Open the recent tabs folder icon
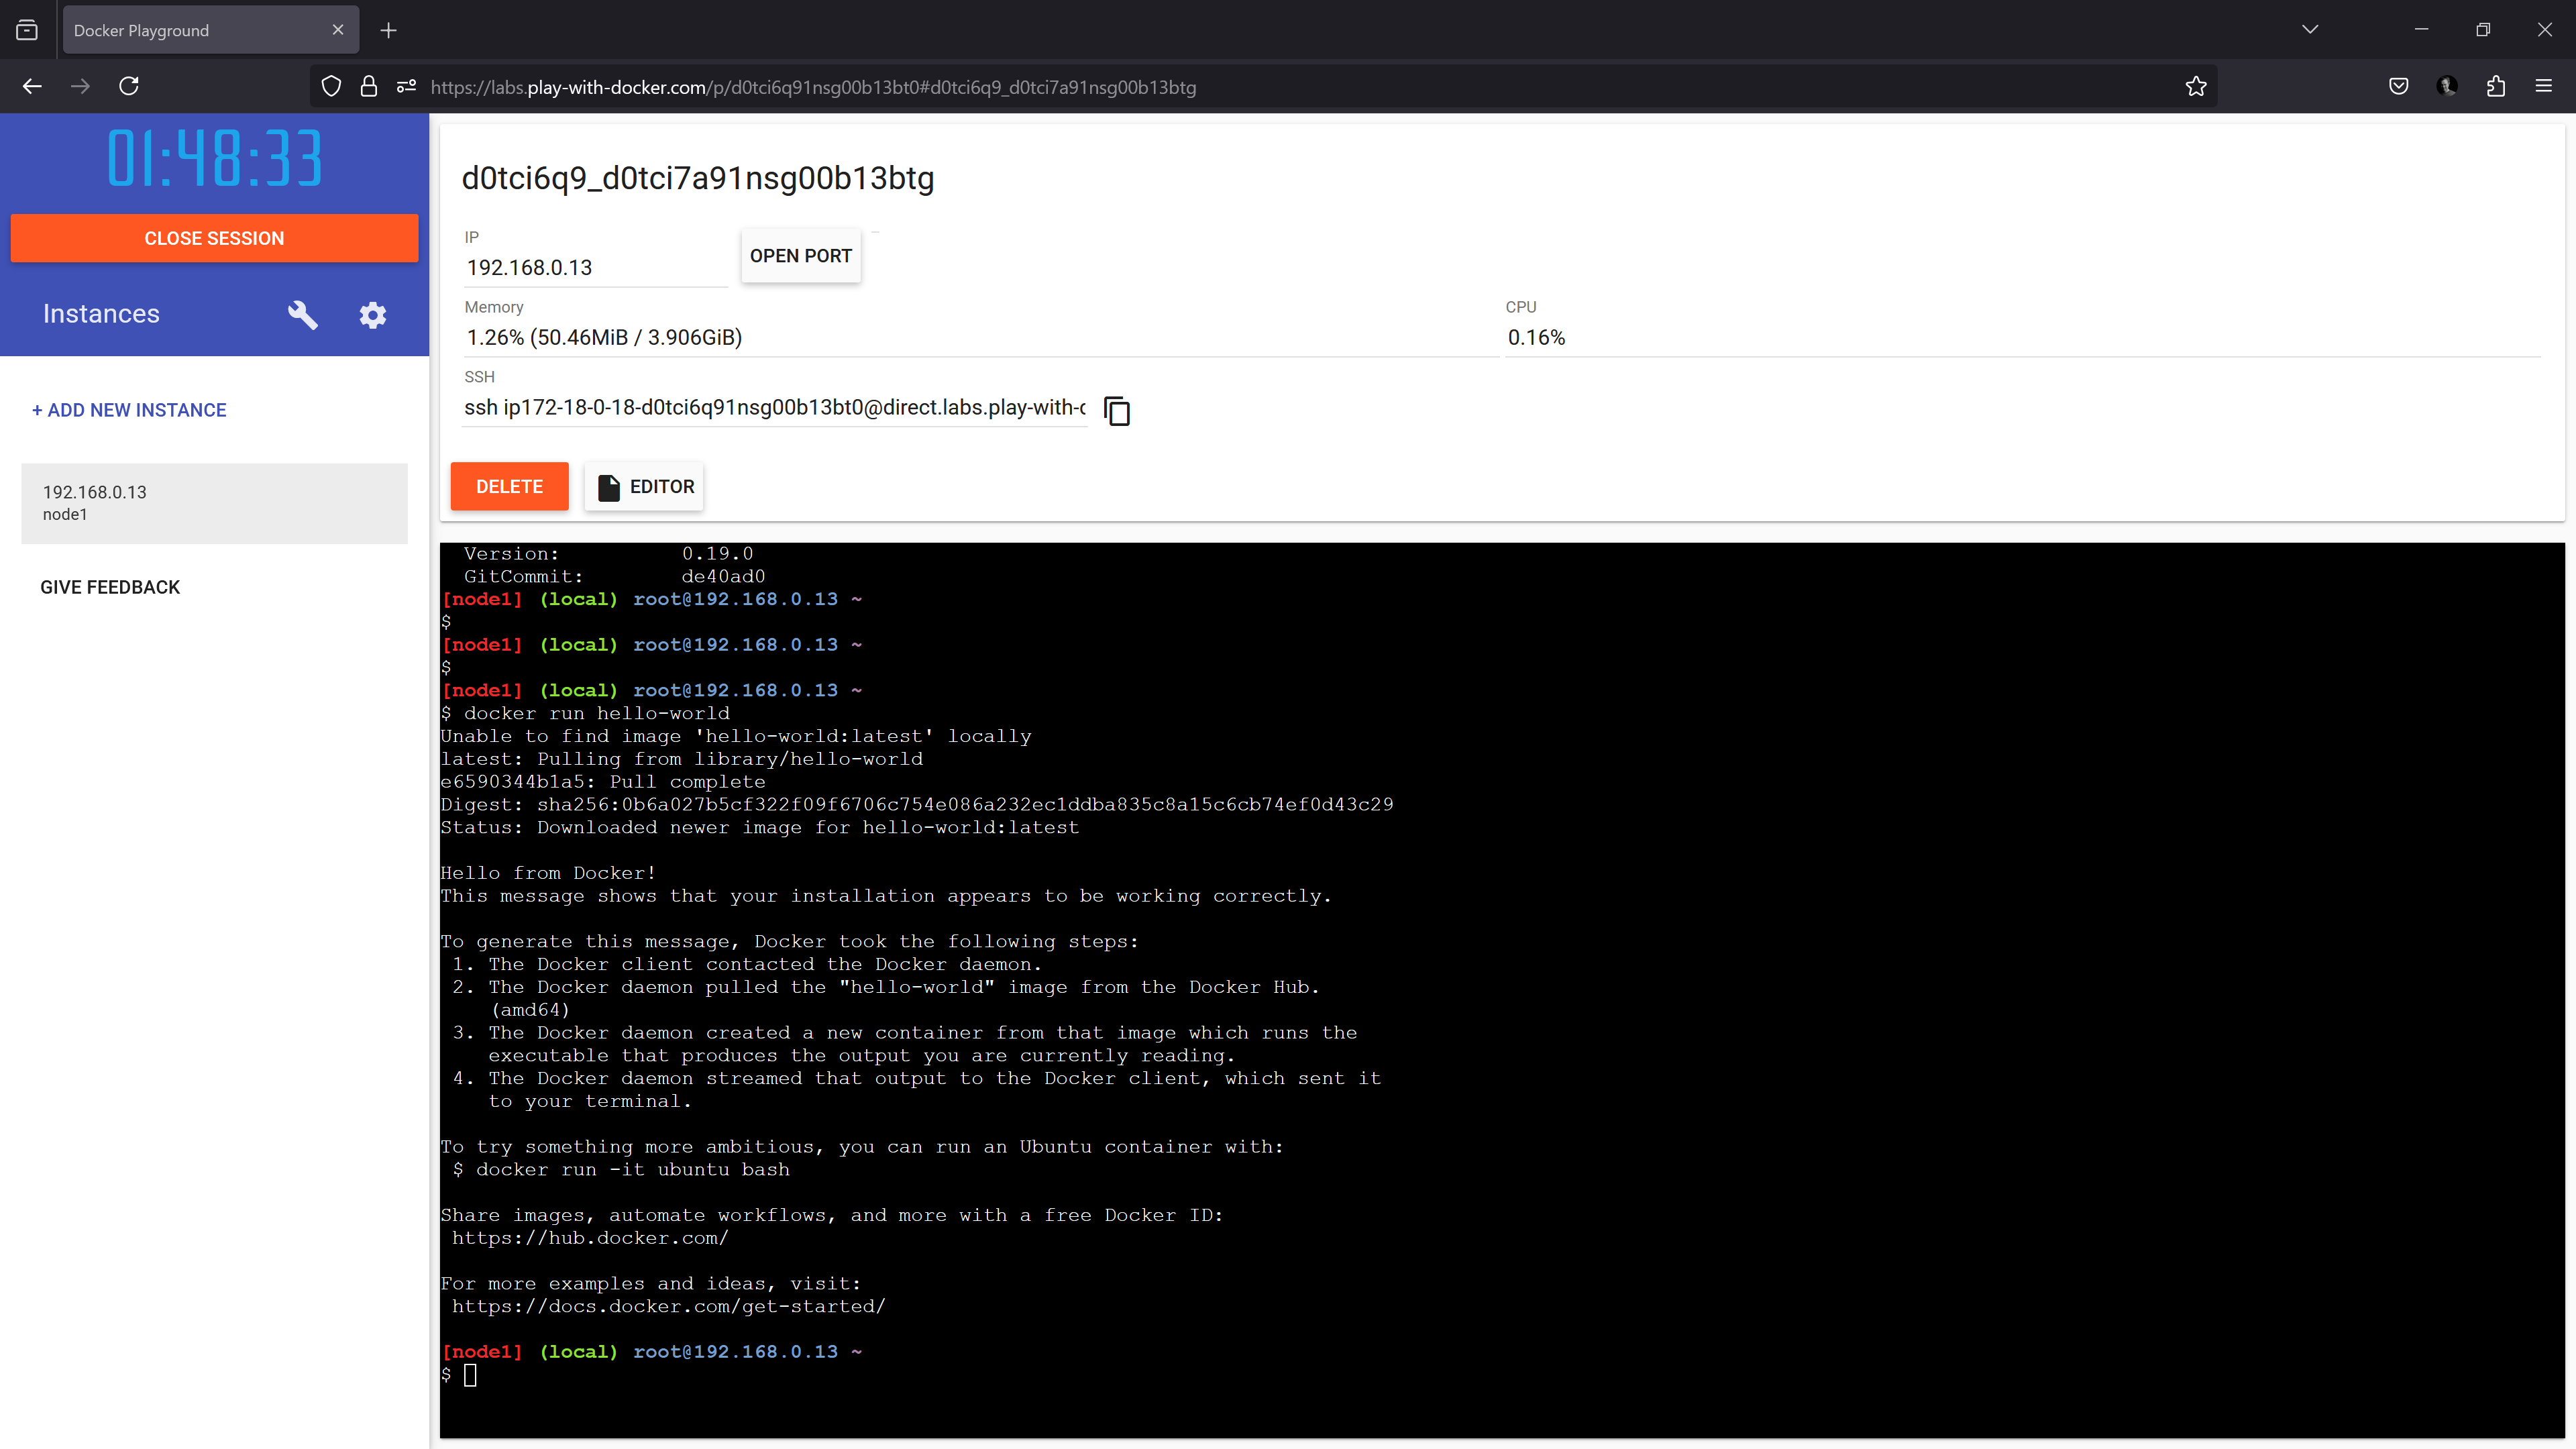Screen dimensions: 2576x1449 click(x=27, y=30)
